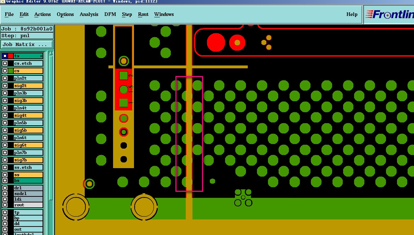Viewport: 414px width, 235px height.
Task: Open the File menu
Action: click(x=9, y=14)
